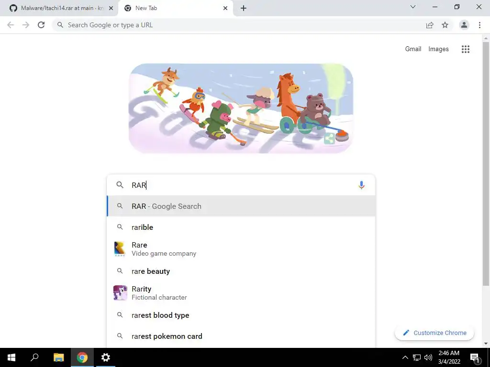This screenshot has width=490, height=367.
Task: Click the browser back arrow
Action: (11, 25)
